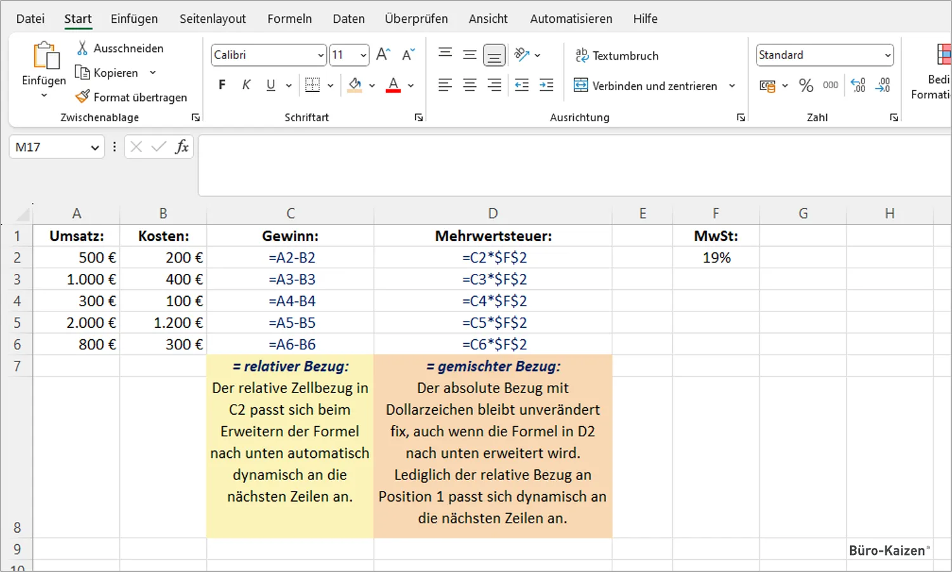Open the fx insert function icon
The width and height of the screenshot is (952, 572).
(x=182, y=146)
